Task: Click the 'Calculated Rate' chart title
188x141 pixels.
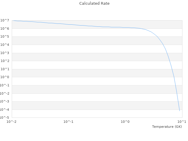Action: tap(94, 4)
